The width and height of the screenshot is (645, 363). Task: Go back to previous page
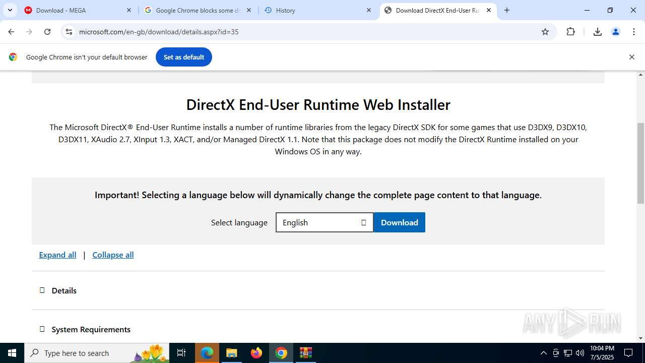(11, 32)
